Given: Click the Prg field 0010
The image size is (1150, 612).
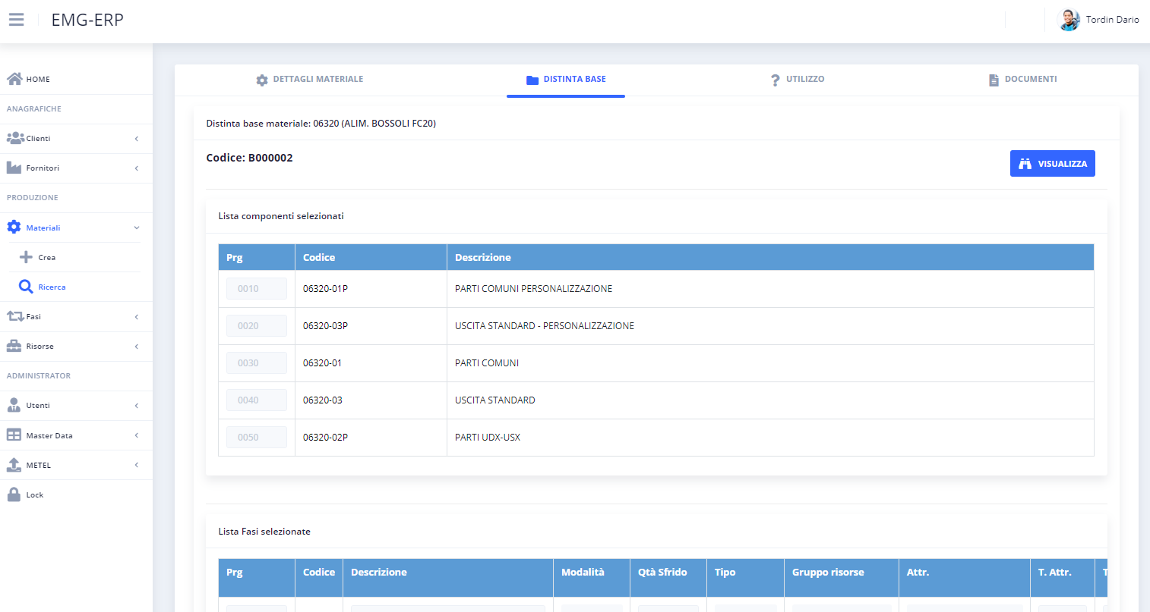Looking at the screenshot, I should 257,289.
